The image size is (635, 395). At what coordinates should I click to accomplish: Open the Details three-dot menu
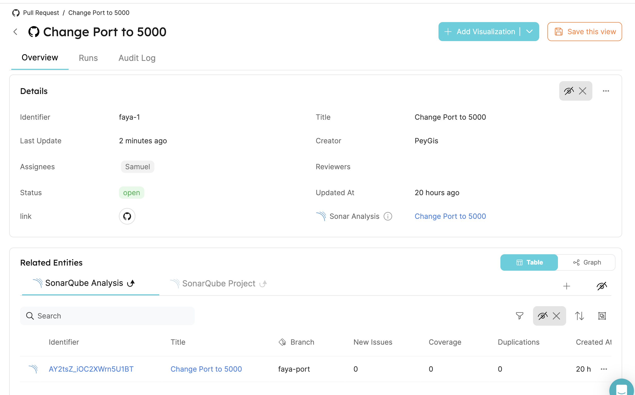[x=606, y=91]
